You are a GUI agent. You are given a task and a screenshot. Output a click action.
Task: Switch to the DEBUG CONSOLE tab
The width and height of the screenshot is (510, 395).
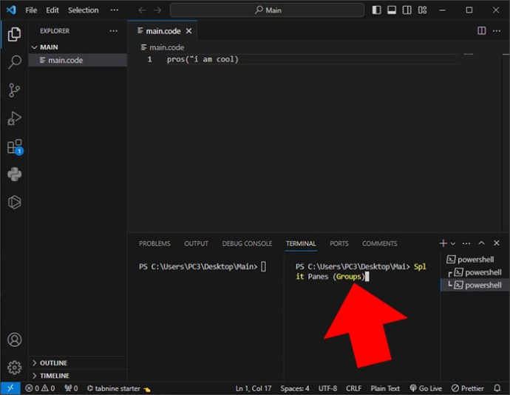click(247, 243)
